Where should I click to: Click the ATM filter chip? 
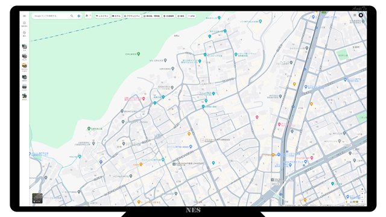(x=192, y=16)
